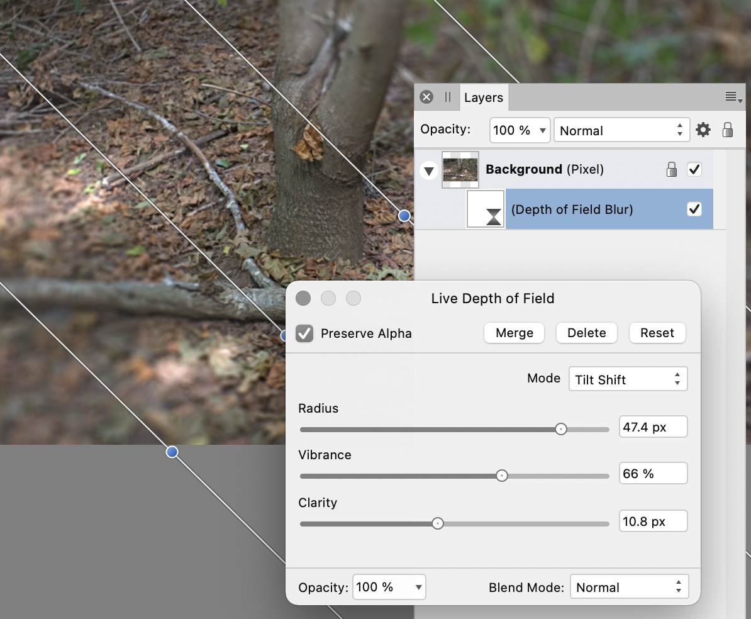The height and width of the screenshot is (619, 751).
Task: Unlock the Background layer
Action: (x=672, y=169)
